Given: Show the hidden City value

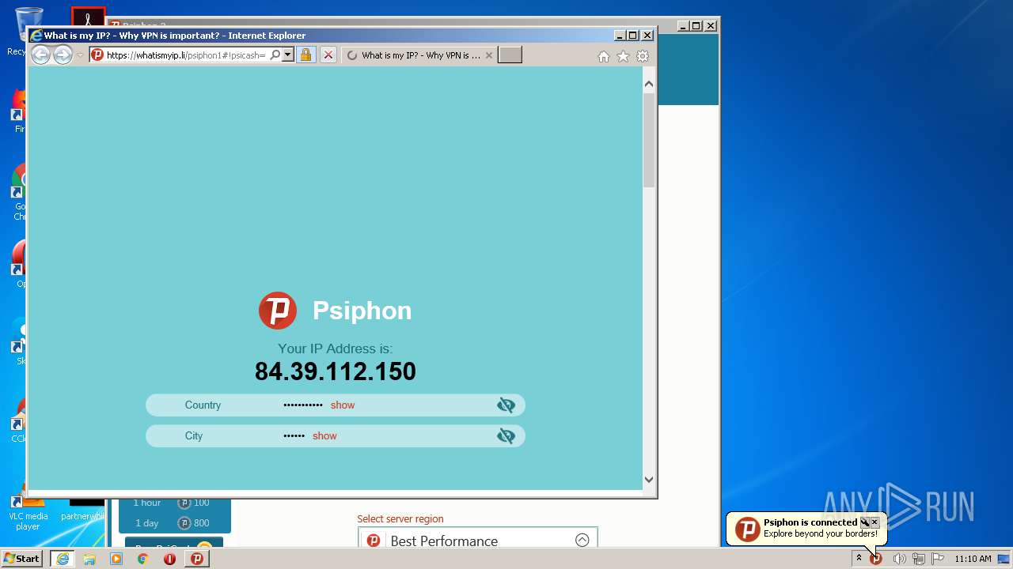Looking at the screenshot, I should pos(324,436).
